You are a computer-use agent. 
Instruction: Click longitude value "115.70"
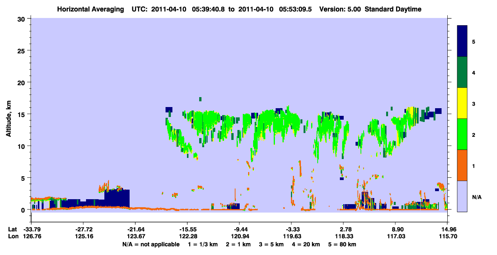[447, 237]
